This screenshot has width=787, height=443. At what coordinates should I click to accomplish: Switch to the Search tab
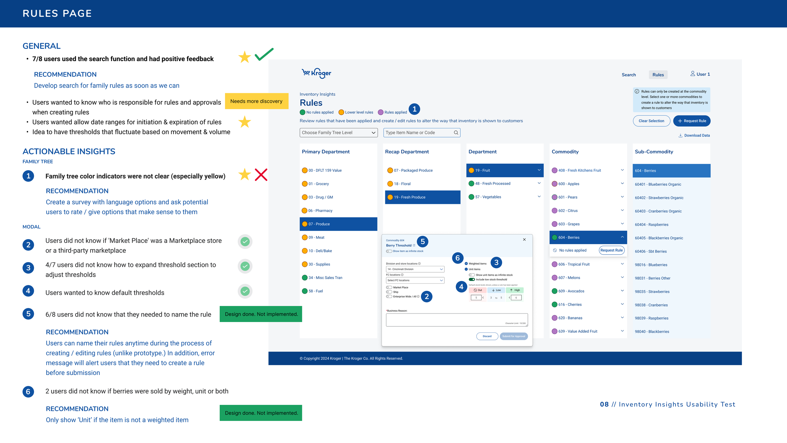click(x=629, y=75)
